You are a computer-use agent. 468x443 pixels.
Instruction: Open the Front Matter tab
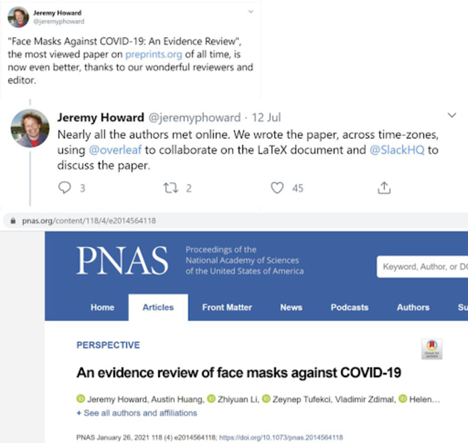[x=227, y=308]
